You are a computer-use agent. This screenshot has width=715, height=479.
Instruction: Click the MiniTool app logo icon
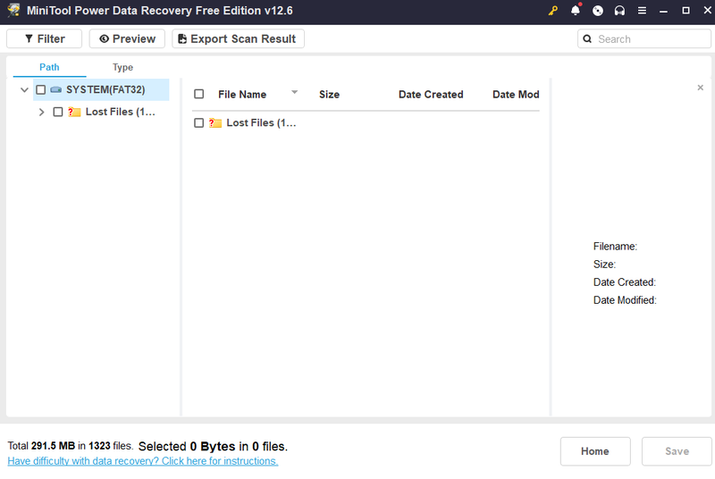tap(13, 10)
